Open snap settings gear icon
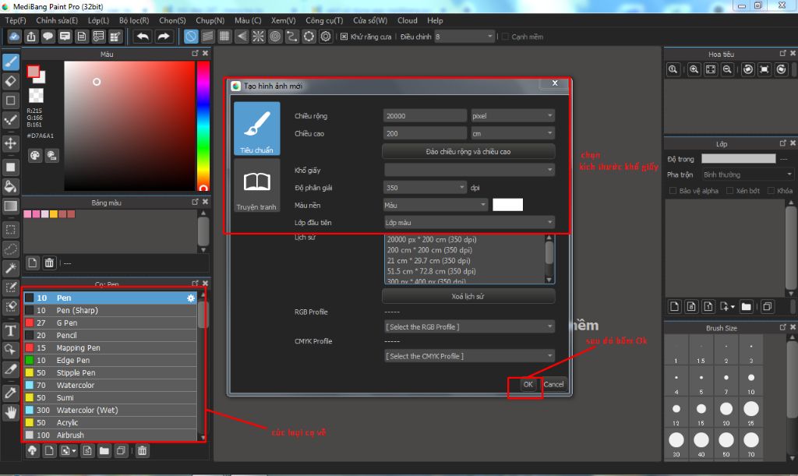This screenshot has width=798, height=476. pos(326,37)
